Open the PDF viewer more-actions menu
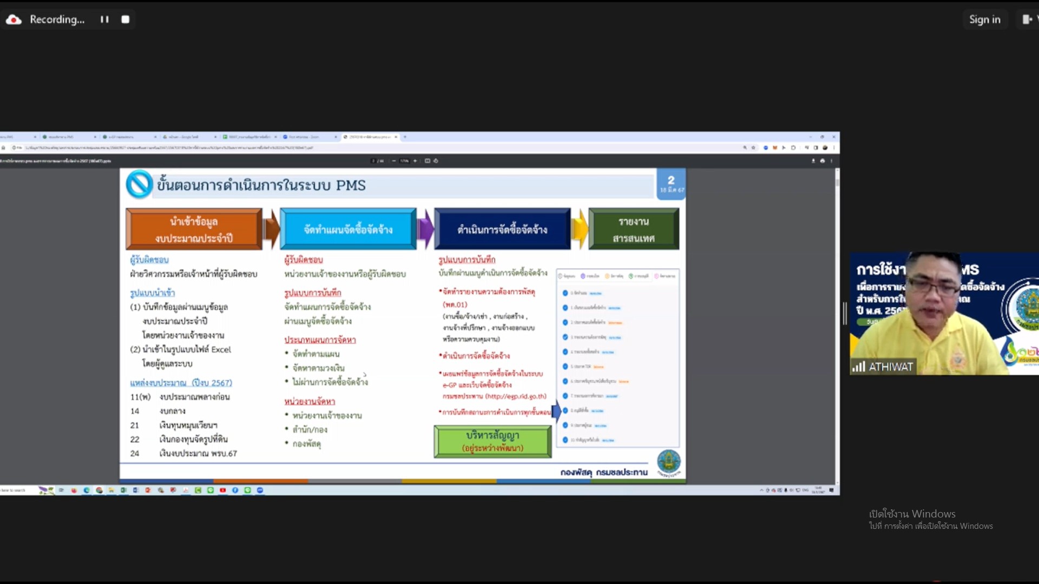The width and height of the screenshot is (1039, 584). (832, 161)
